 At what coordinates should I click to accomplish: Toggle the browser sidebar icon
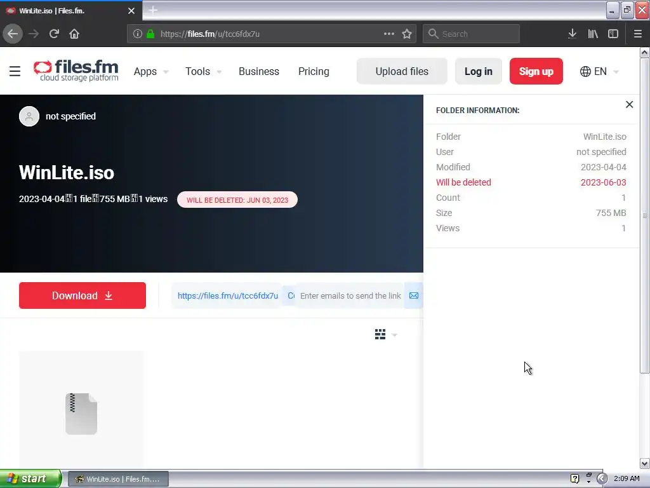pos(613,34)
